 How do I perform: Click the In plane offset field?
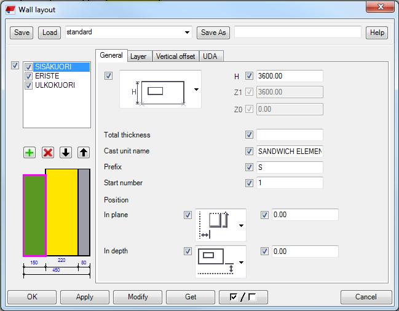point(305,215)
